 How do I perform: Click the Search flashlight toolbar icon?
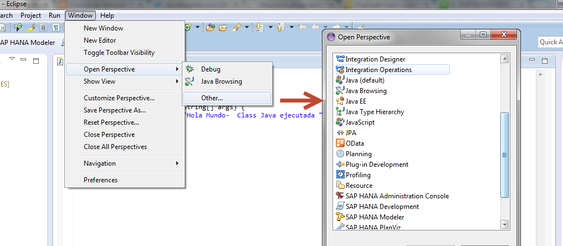pyautogui.click(x=236, y=27)
